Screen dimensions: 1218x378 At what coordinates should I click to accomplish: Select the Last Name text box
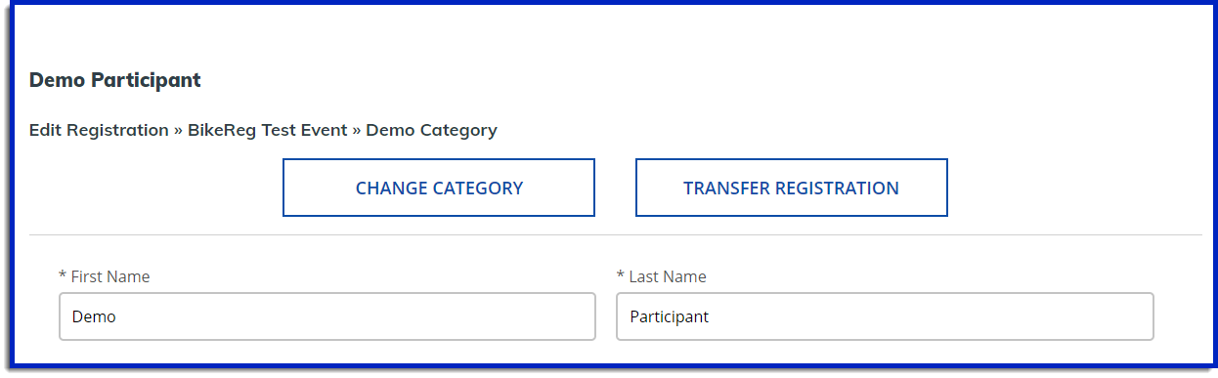(x=885, y=316)
